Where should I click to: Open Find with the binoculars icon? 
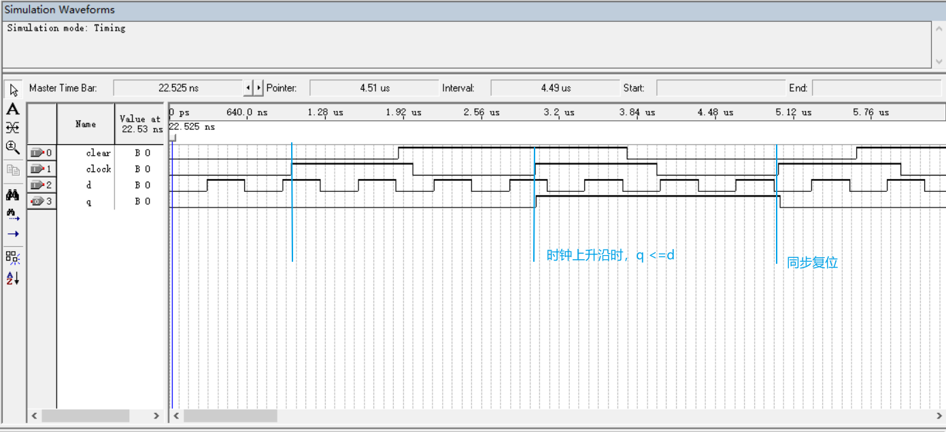(x=13, y=195)
